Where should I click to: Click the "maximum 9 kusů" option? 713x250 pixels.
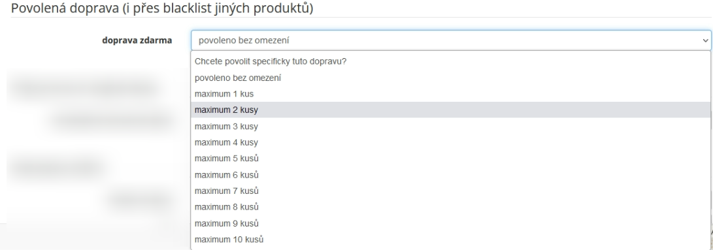point(451,223)
